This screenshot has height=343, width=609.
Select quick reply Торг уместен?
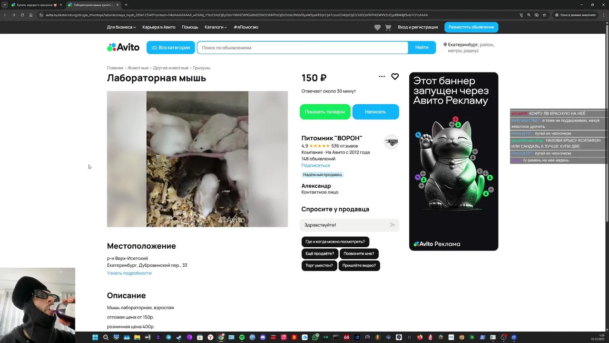tap(319, 265)
